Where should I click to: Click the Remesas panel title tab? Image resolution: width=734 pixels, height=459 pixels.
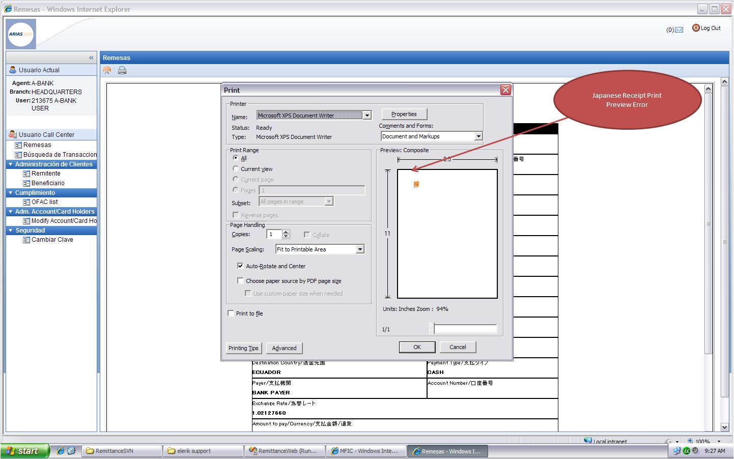(117, 58)
